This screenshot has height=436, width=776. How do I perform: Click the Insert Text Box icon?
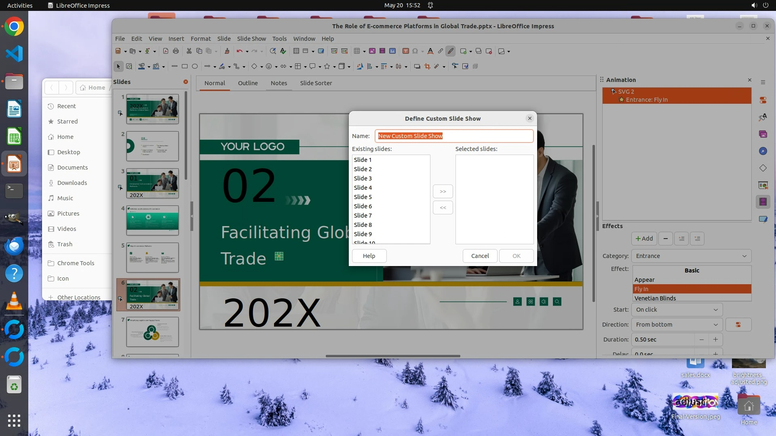pos(406,51)
